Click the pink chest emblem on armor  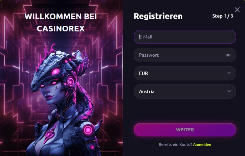49,134
